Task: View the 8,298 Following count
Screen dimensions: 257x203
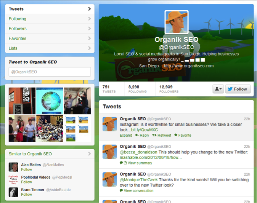Action: 137,89
